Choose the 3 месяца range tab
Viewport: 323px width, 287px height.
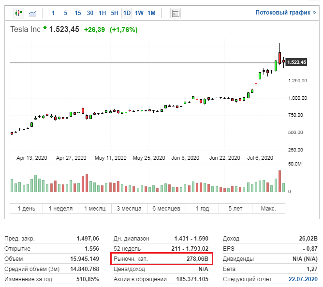129,209
